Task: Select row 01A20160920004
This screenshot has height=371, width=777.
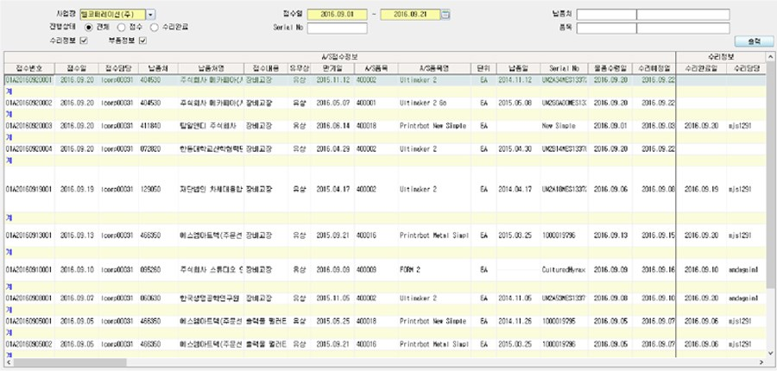Action: pyautogui.click(x=384, y=148)
